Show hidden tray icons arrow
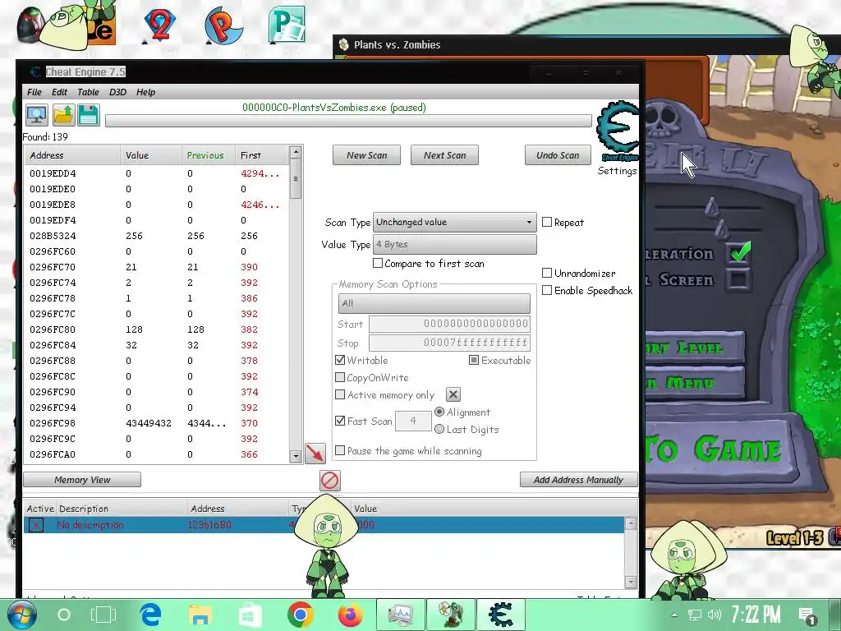This screenshot has height=631, width=841. 674,615
